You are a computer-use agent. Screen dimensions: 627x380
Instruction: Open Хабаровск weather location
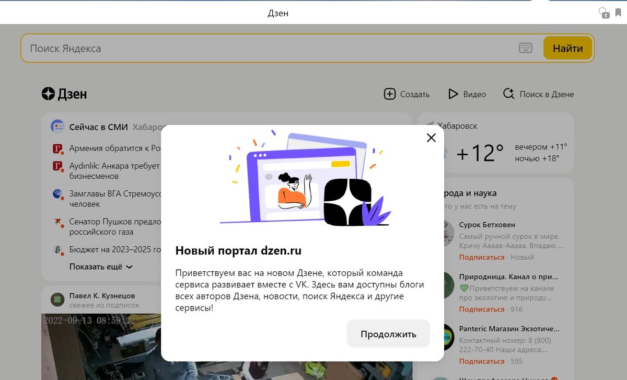tap(457, 126)
